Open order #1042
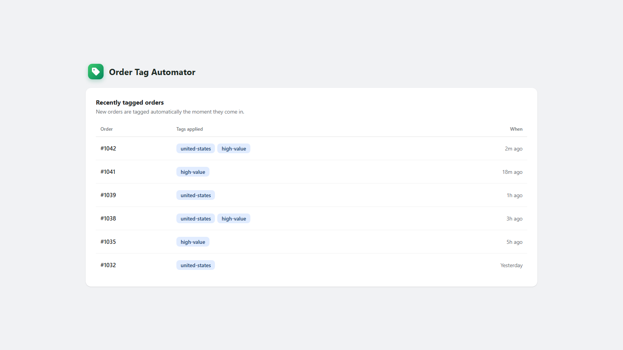 pyautogui.click(x=108, y=149)
